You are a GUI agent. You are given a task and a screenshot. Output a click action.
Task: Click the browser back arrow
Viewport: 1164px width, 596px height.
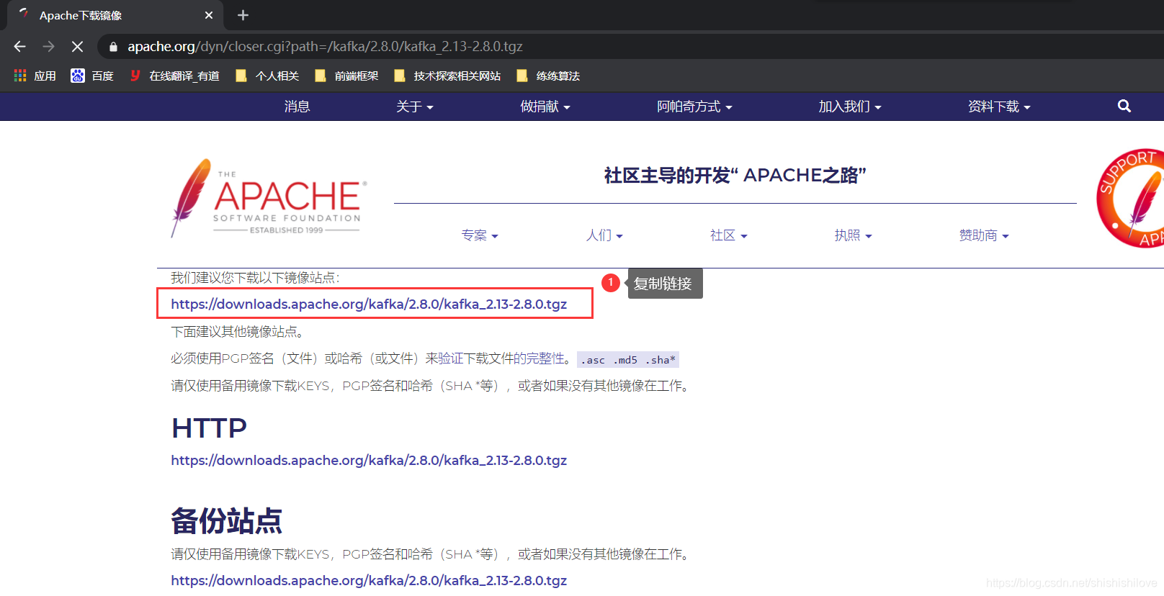tap(19, 46)
